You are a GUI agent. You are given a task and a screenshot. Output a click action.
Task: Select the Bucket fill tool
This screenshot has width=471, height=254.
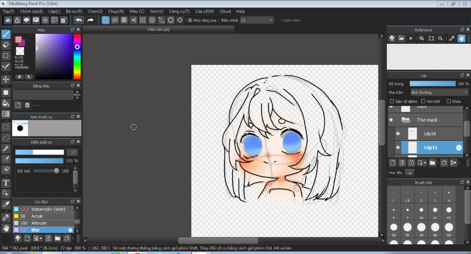[6, 103]
